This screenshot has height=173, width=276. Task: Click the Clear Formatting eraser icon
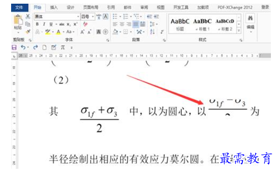point(86,24)
